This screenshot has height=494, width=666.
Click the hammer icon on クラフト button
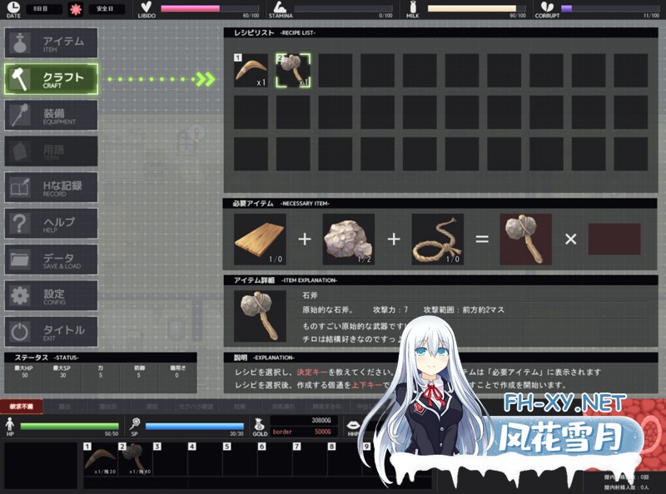point(20,79)
